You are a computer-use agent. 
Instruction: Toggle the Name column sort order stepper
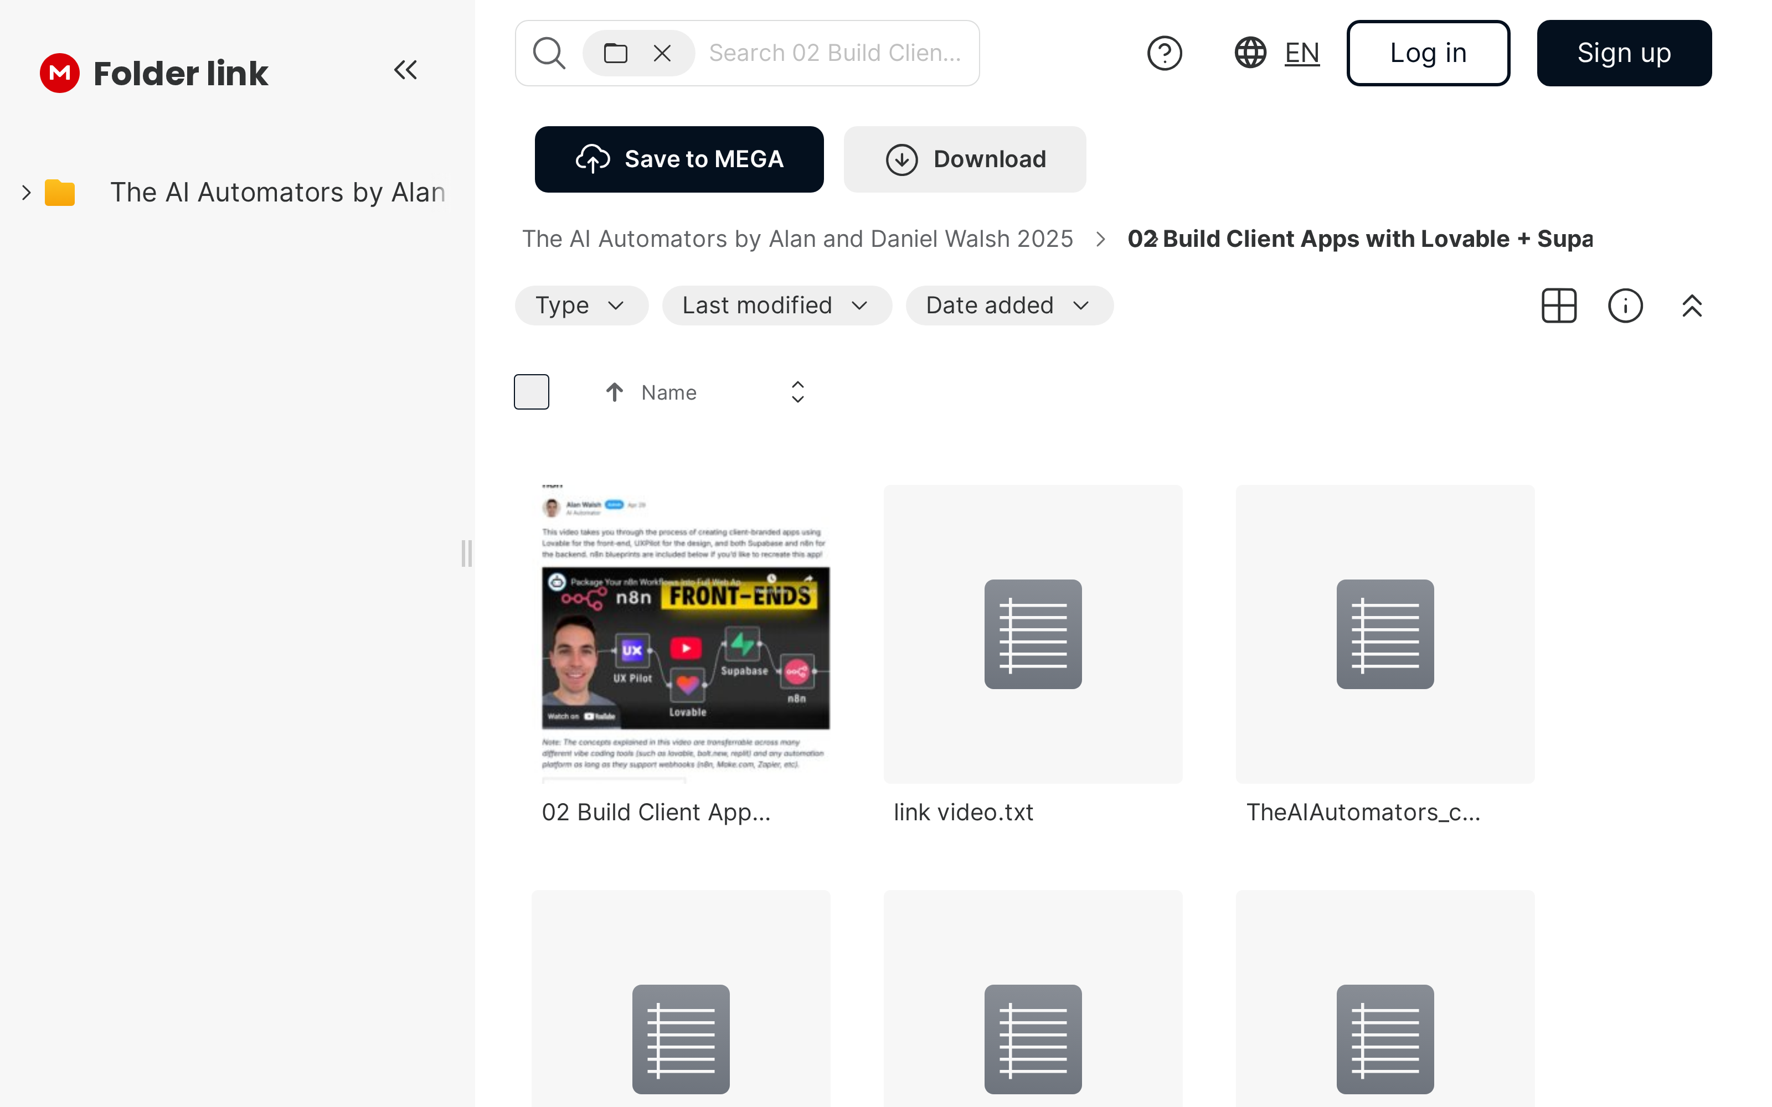tap(797, 392)
